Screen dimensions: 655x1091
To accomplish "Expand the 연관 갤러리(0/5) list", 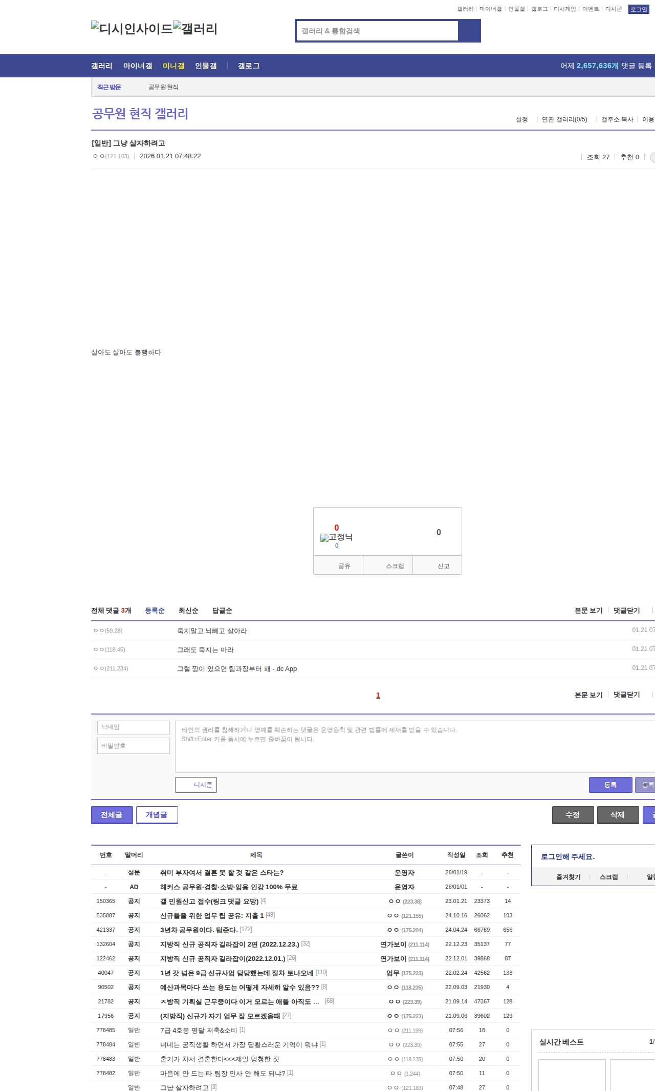I will (564, 119).
